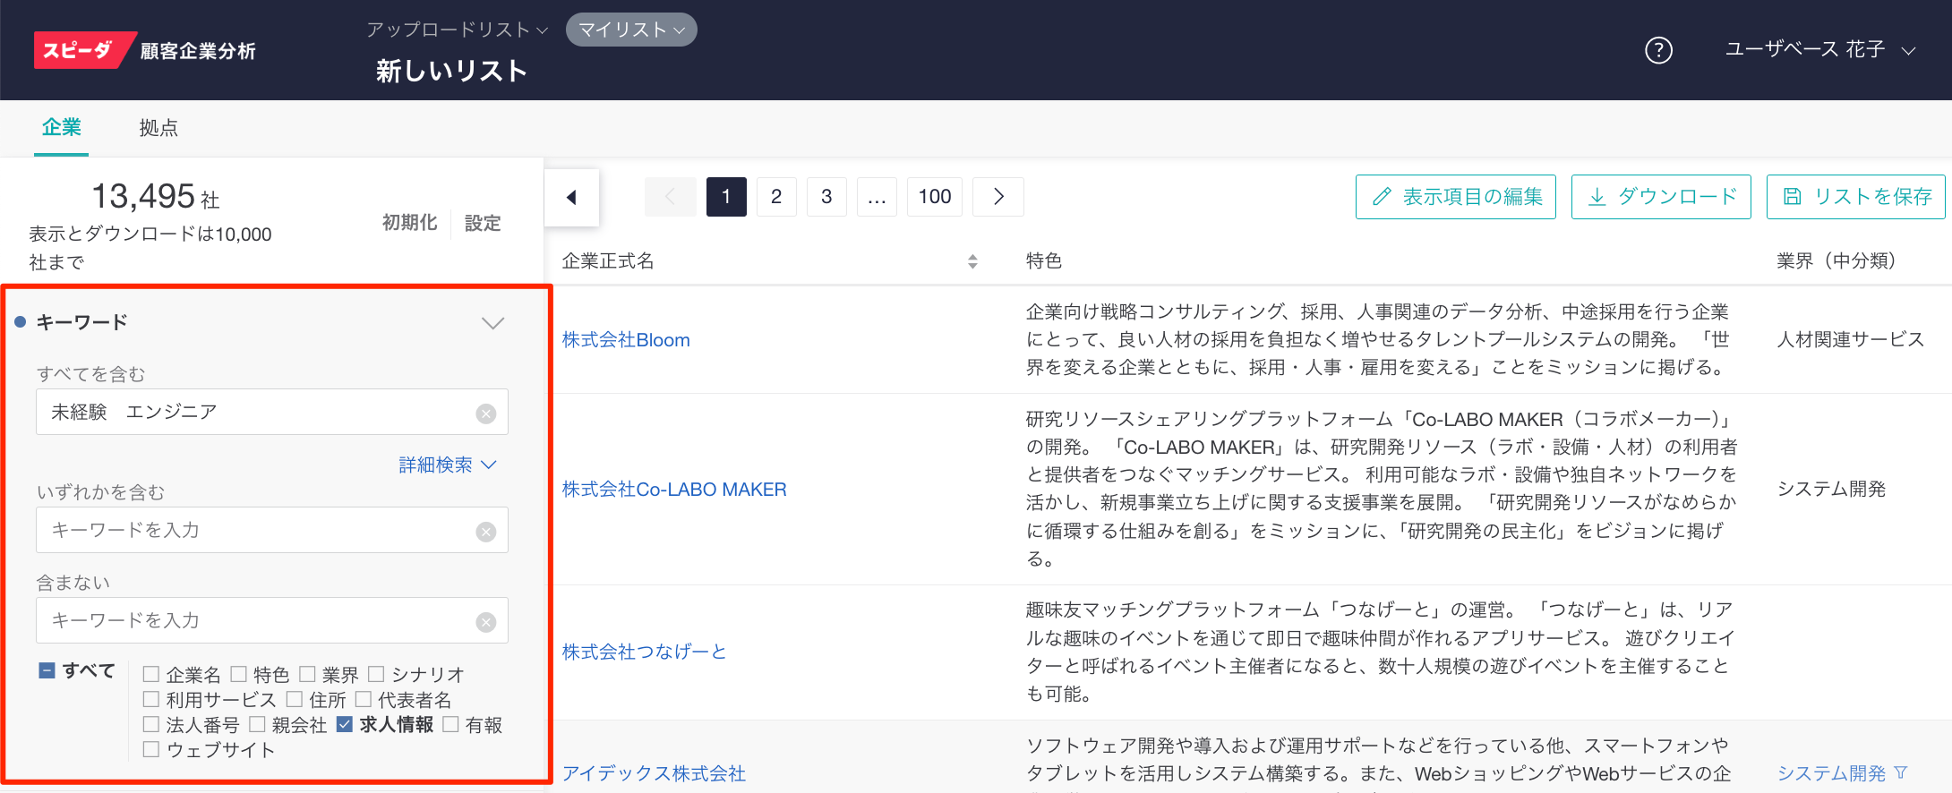The image size is (1952, 793).
Task: Click the help question mark icon
Action: point(1658,50)
